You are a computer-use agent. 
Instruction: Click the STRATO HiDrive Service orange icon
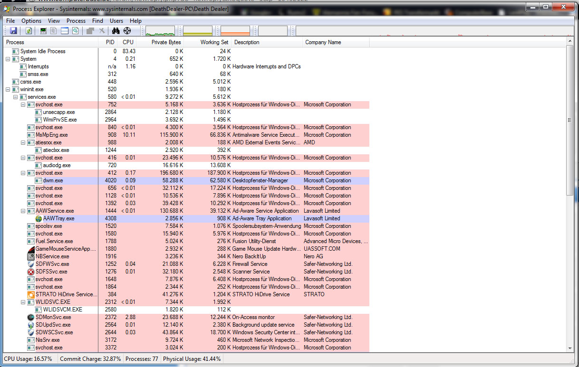pos(31,294)
